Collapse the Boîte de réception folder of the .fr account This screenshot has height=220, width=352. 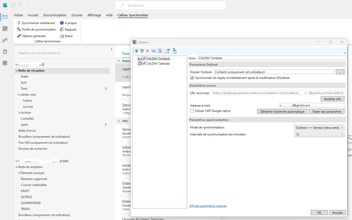click(17, 70)
